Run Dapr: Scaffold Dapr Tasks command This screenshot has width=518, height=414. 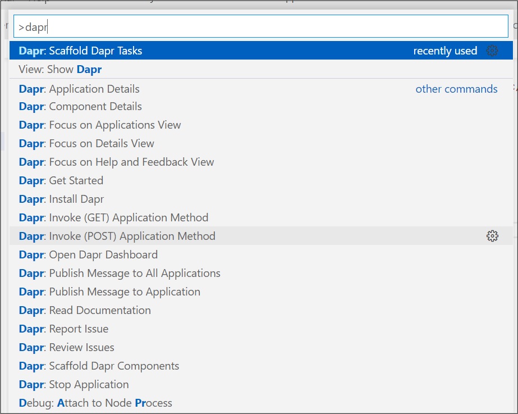(81, 51)
